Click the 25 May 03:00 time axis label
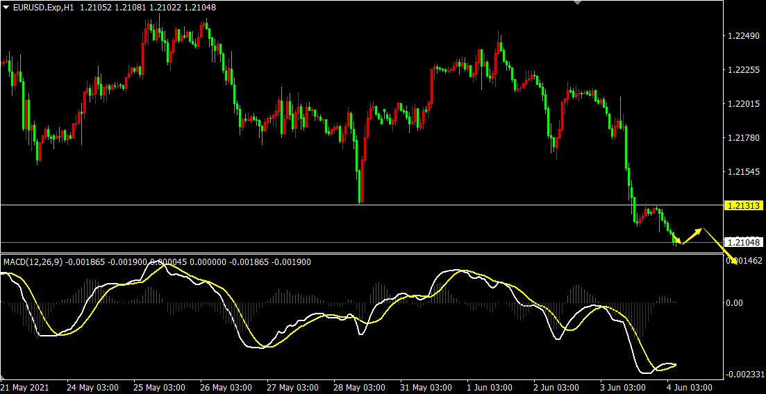This screenshot has width=766, height=394. pyautogui.click(x=158, y=387)
